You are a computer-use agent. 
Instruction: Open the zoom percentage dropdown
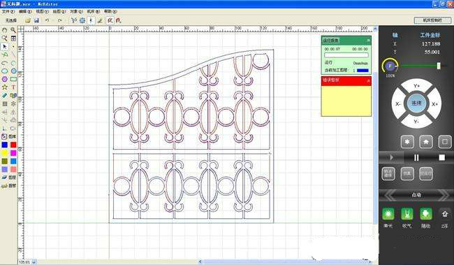pyautogui.click(x=34, y=262)
